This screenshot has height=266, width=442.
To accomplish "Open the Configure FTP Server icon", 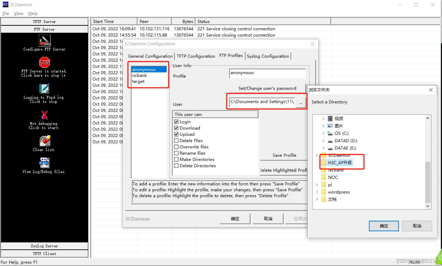I will click(x=44, y=40).
